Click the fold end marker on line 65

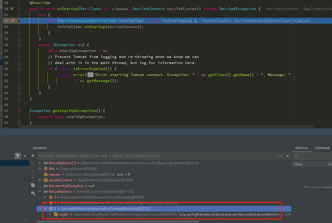pos(19,99)
